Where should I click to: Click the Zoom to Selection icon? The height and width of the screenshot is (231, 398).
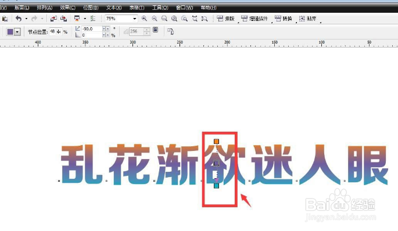coord(164,19)
